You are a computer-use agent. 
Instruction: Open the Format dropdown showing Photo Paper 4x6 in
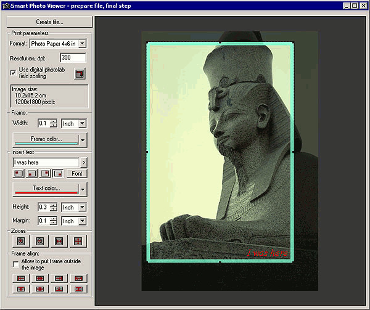(82, 43)
